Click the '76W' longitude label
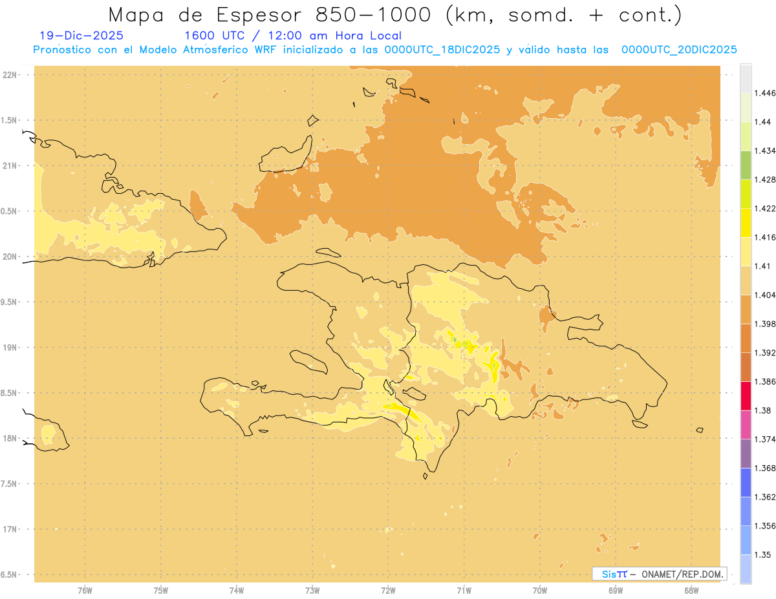Image resolution: width=776 pixels, height=599 pixels. (85, 590)
